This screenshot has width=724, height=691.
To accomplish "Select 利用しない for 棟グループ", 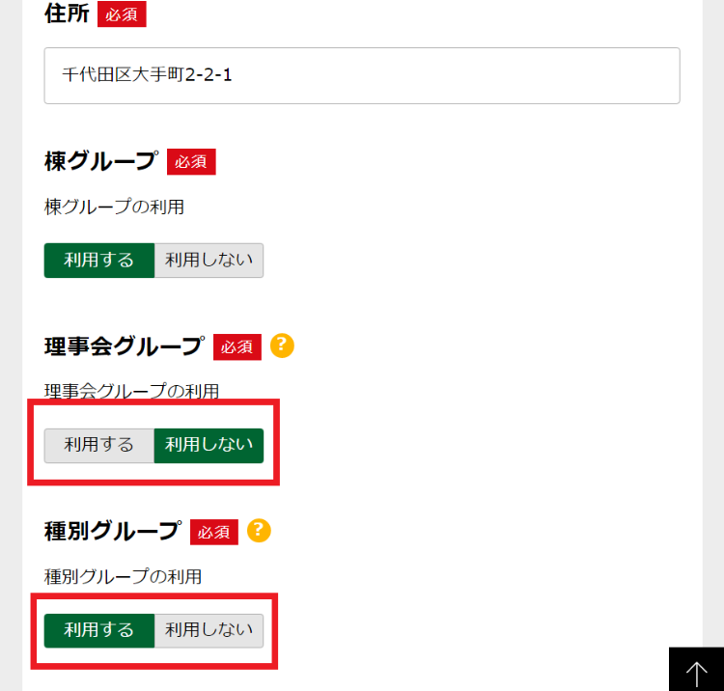I will (209, 261).
